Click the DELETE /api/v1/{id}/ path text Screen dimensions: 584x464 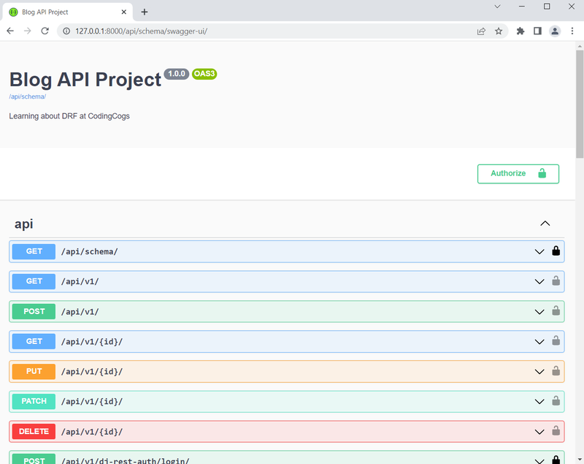92,432
